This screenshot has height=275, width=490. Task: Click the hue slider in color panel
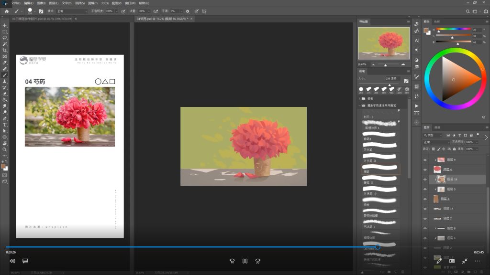[x=453, y=30]
